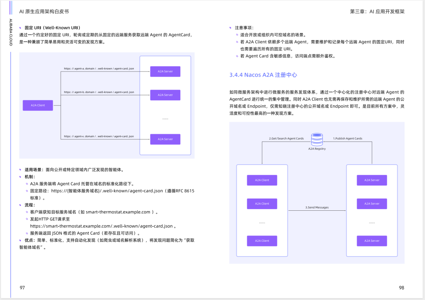Click page number 98

(x=401, y=287)
